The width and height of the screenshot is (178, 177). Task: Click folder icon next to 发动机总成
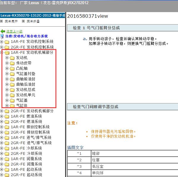click(x=12, y=90)
